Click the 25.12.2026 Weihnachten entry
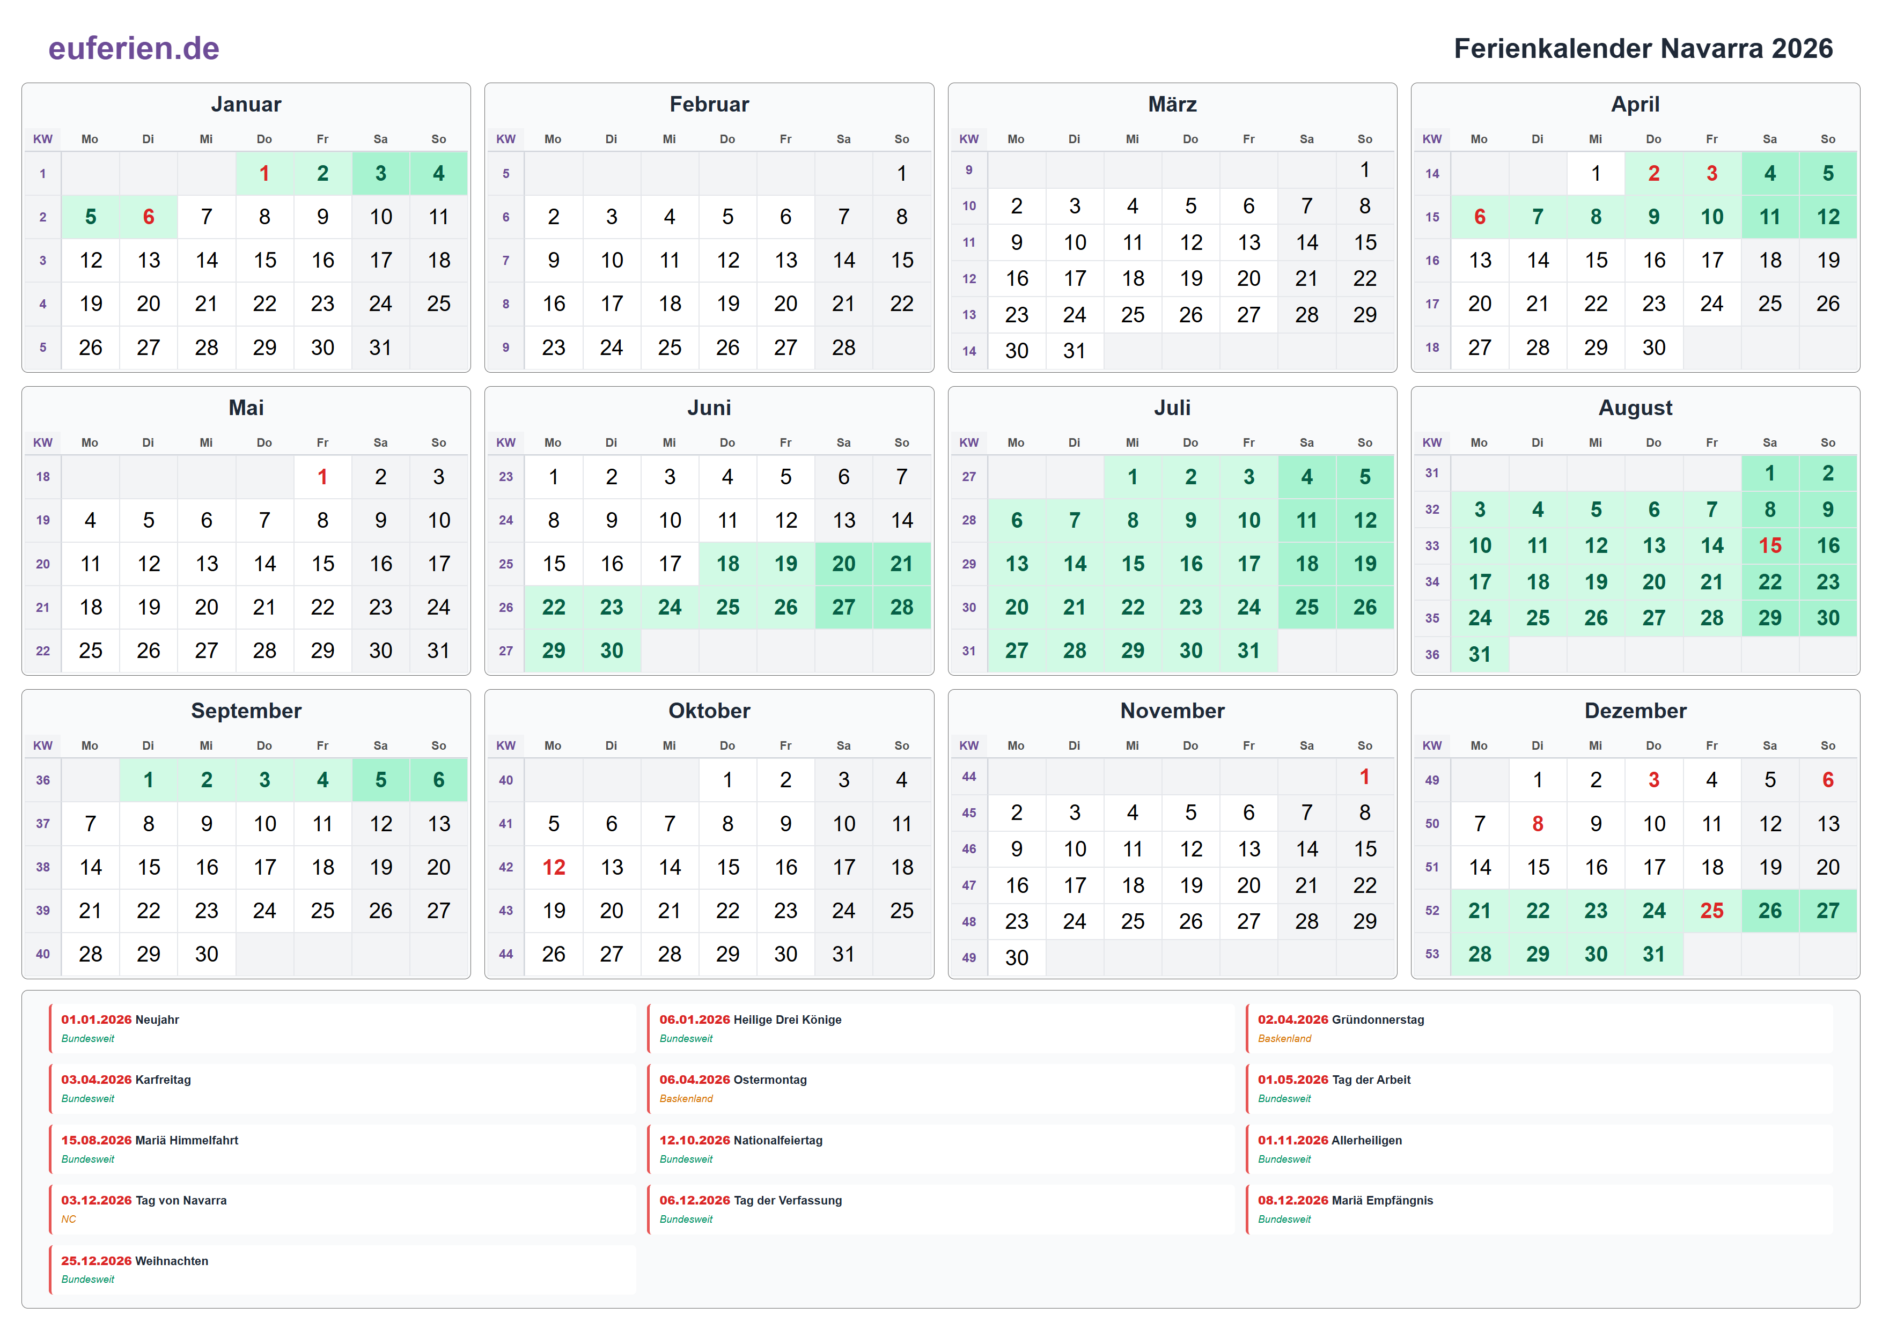 tap(342, 1269)
